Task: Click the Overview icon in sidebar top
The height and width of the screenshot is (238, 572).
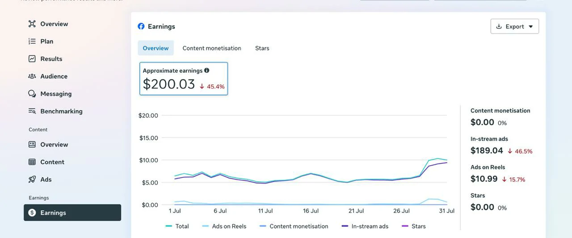Action: pyautogui.click(x=32, y=24)
